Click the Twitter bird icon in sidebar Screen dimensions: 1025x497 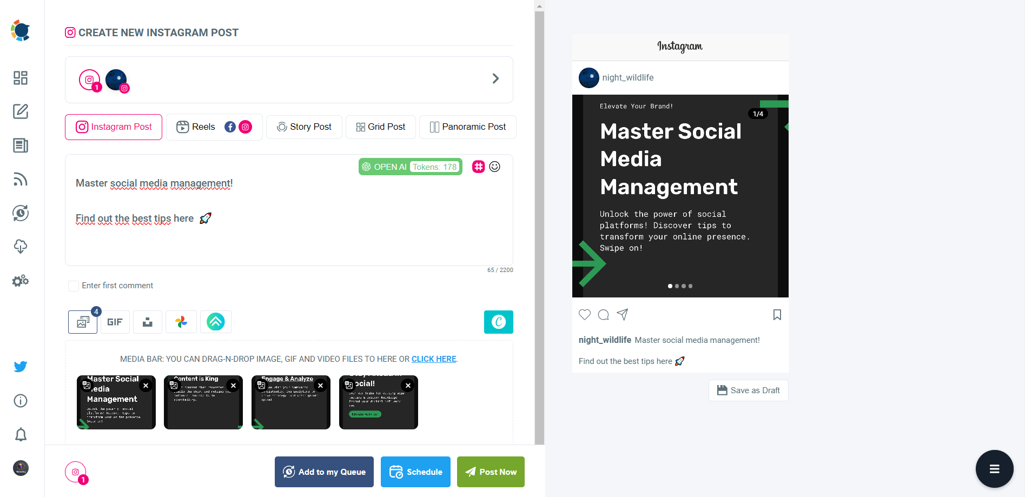(21, 366)
